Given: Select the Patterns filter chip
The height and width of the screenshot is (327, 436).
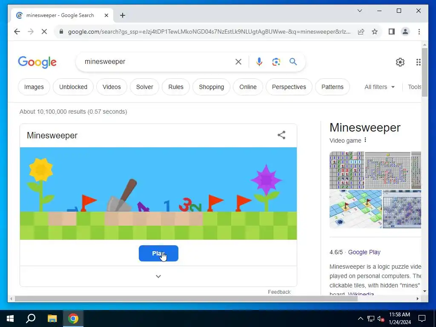Looking at the screenshot, I should click(332, 87).
